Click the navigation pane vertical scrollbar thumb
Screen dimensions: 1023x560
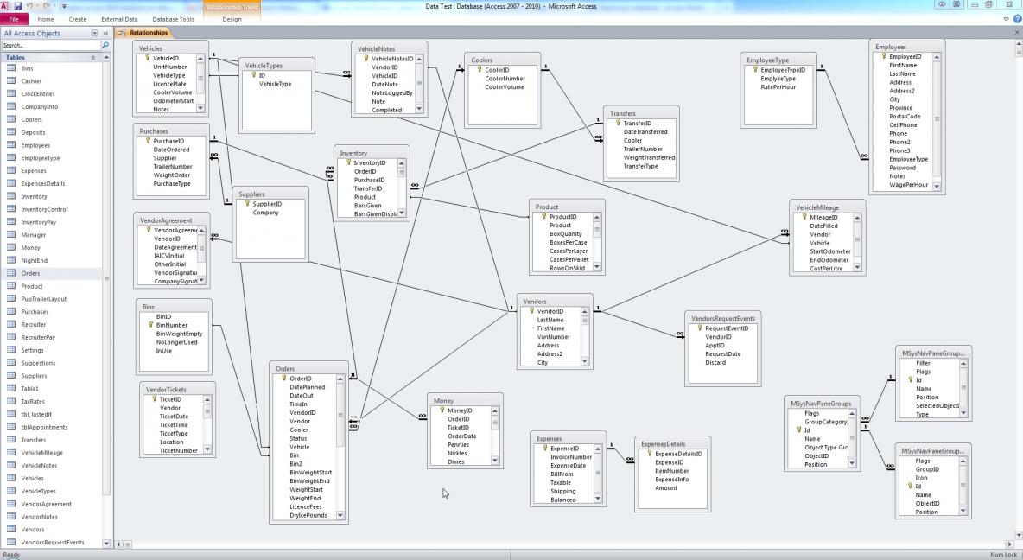coord(106,277)
